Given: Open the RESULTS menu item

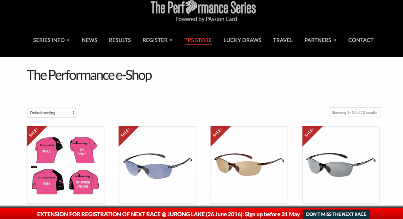Looking at the screenshot, I should click(120, 40).
